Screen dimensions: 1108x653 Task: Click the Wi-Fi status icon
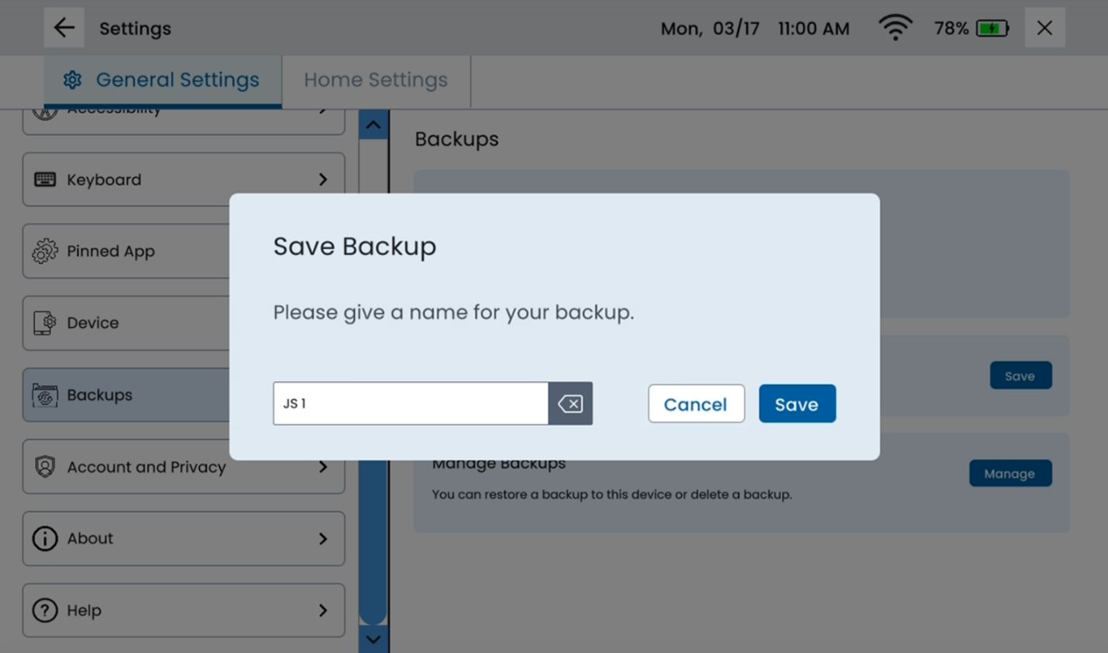click(895, 28)
